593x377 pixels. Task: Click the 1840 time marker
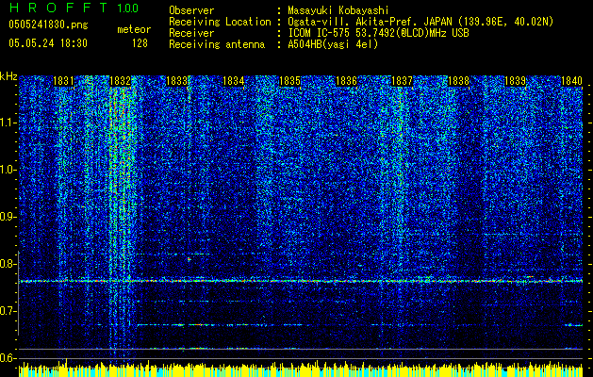pyautogui.click(x=571, y=81)
